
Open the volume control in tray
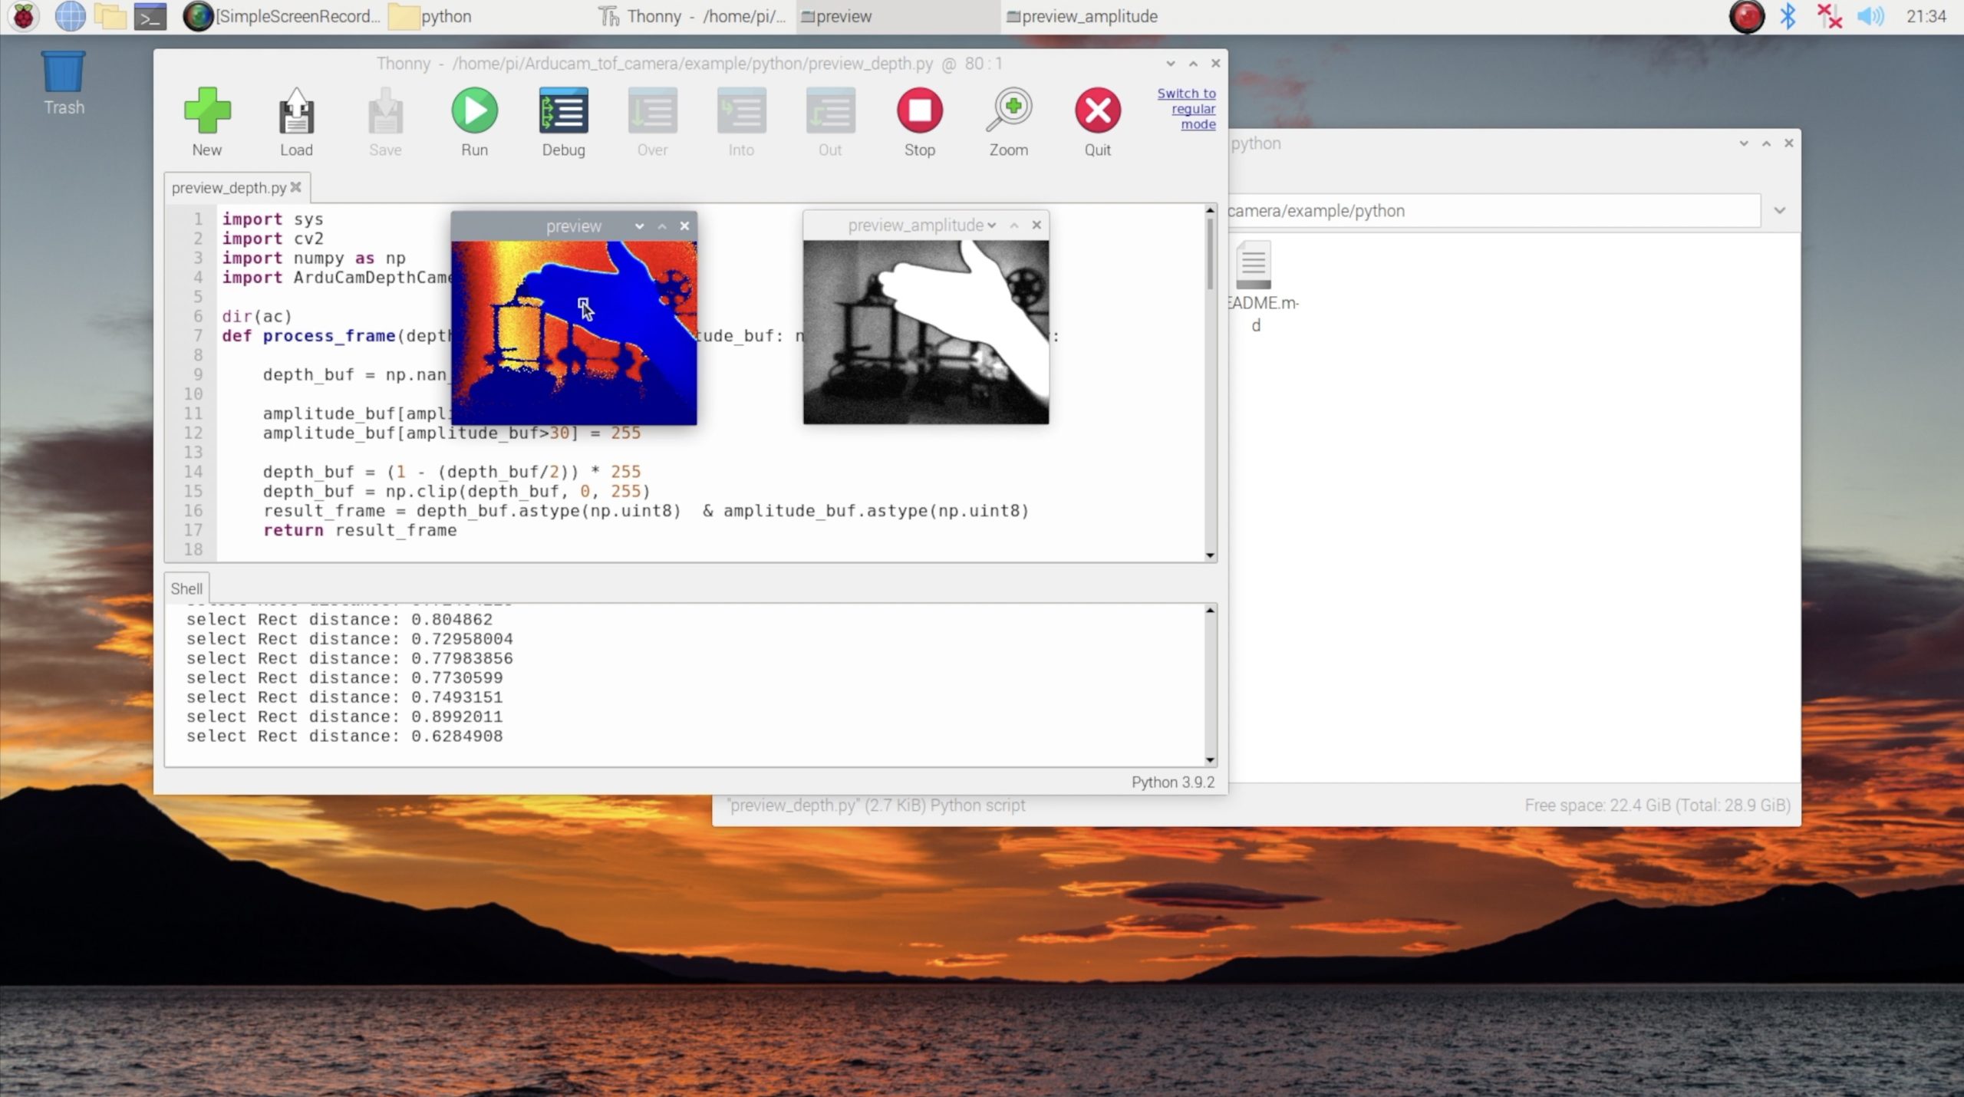pyautogui.click(x=1870, y=16)
